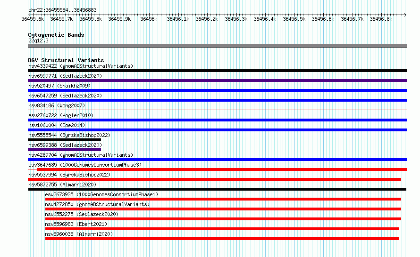Click the red bar under nsv5596983
Viewport: 420px width, 257px height.
[x=222, y=229]
